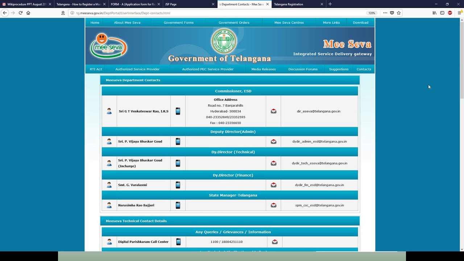
Task: Open the Download menu item
Action: tap(361, 22)
